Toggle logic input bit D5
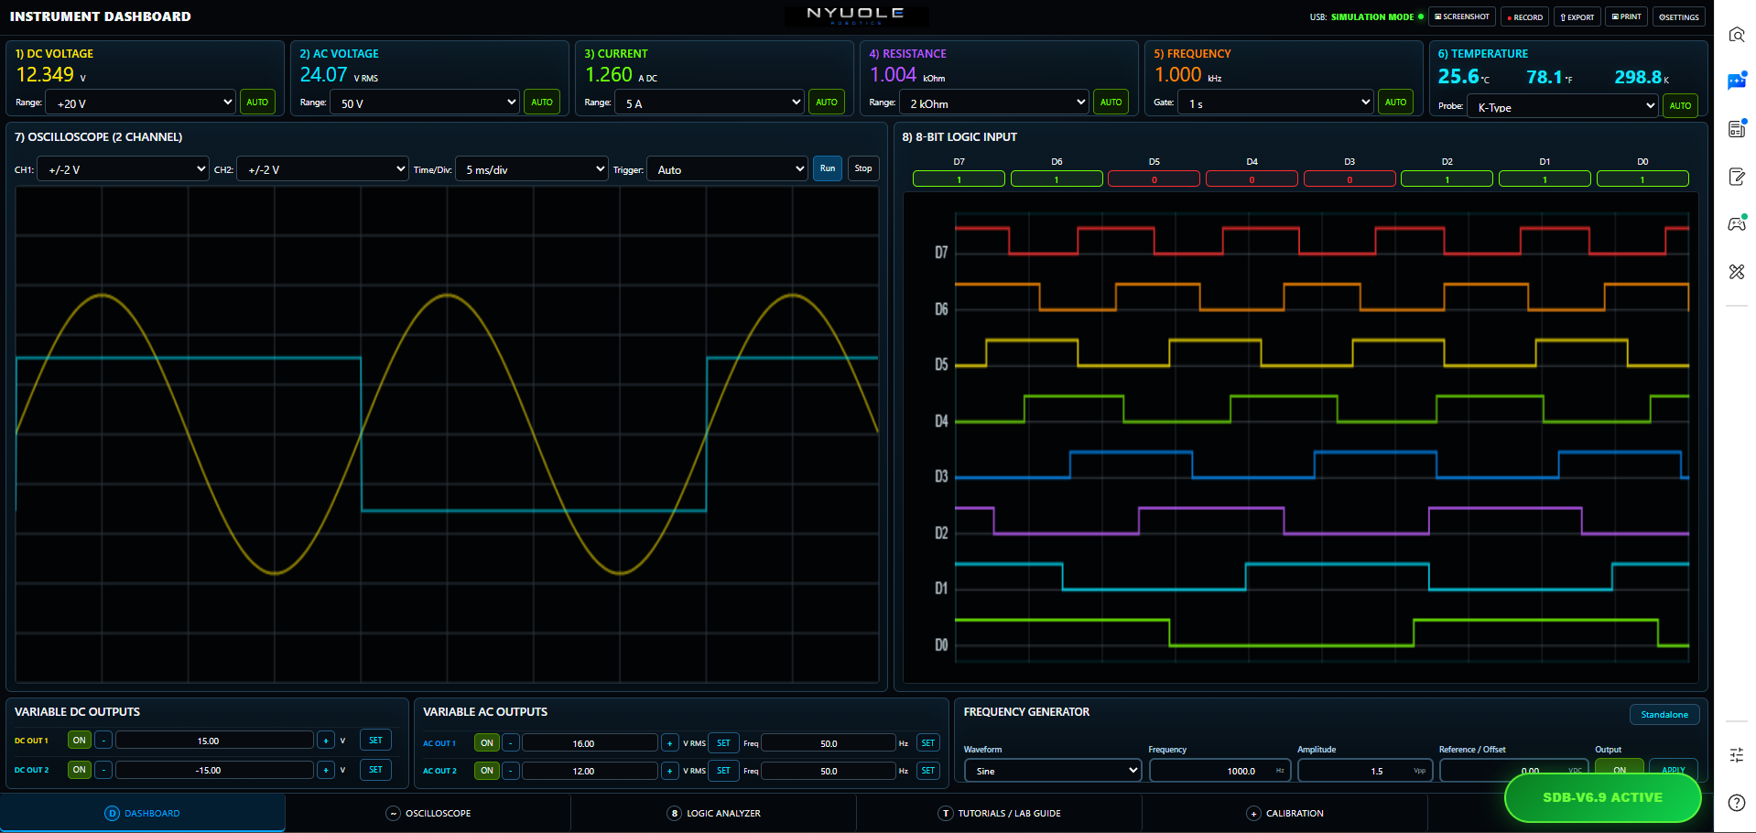This screenshot has width=1756, height=833. [x=1154, y=178]
